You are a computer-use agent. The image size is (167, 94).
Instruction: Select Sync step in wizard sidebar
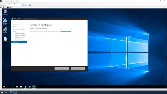click(14, 31)
